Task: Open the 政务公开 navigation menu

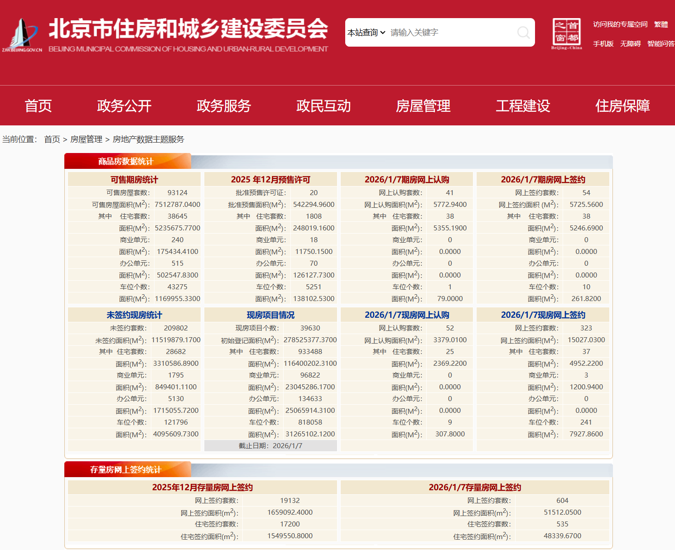Action: 124,106
